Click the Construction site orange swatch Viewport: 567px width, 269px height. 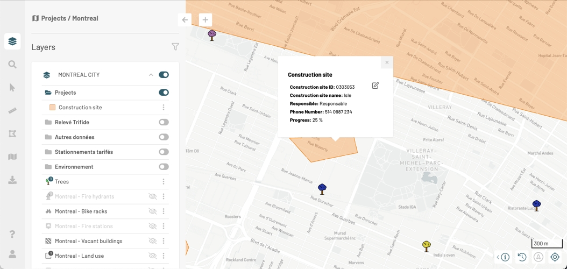(52, 108)
